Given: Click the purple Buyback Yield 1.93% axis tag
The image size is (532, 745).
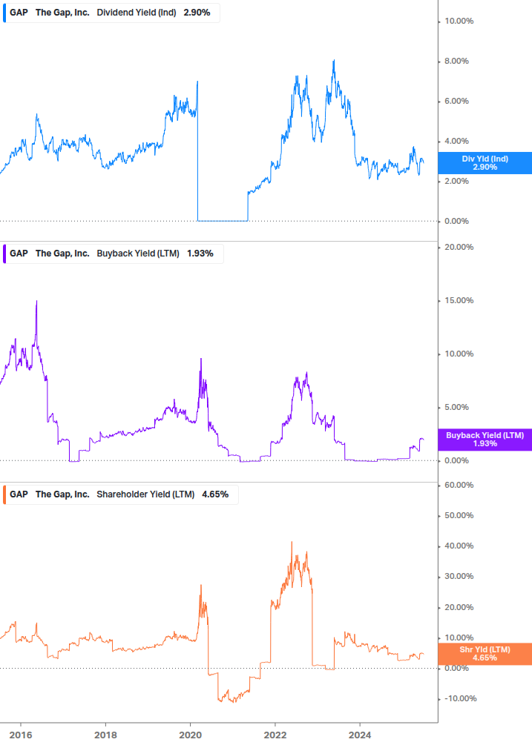Looking at the screenshot, I should coord(485,440).
